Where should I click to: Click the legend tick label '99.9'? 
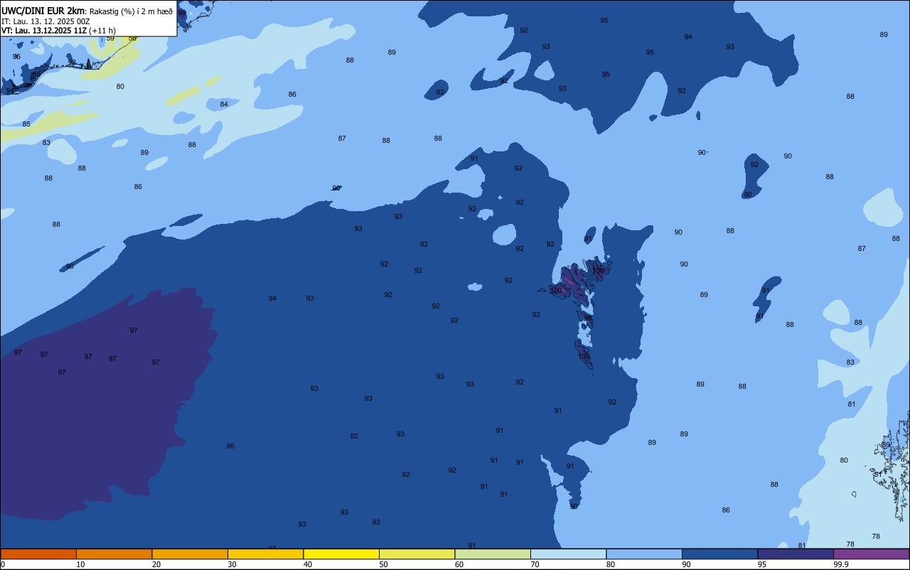pos(841,564)
